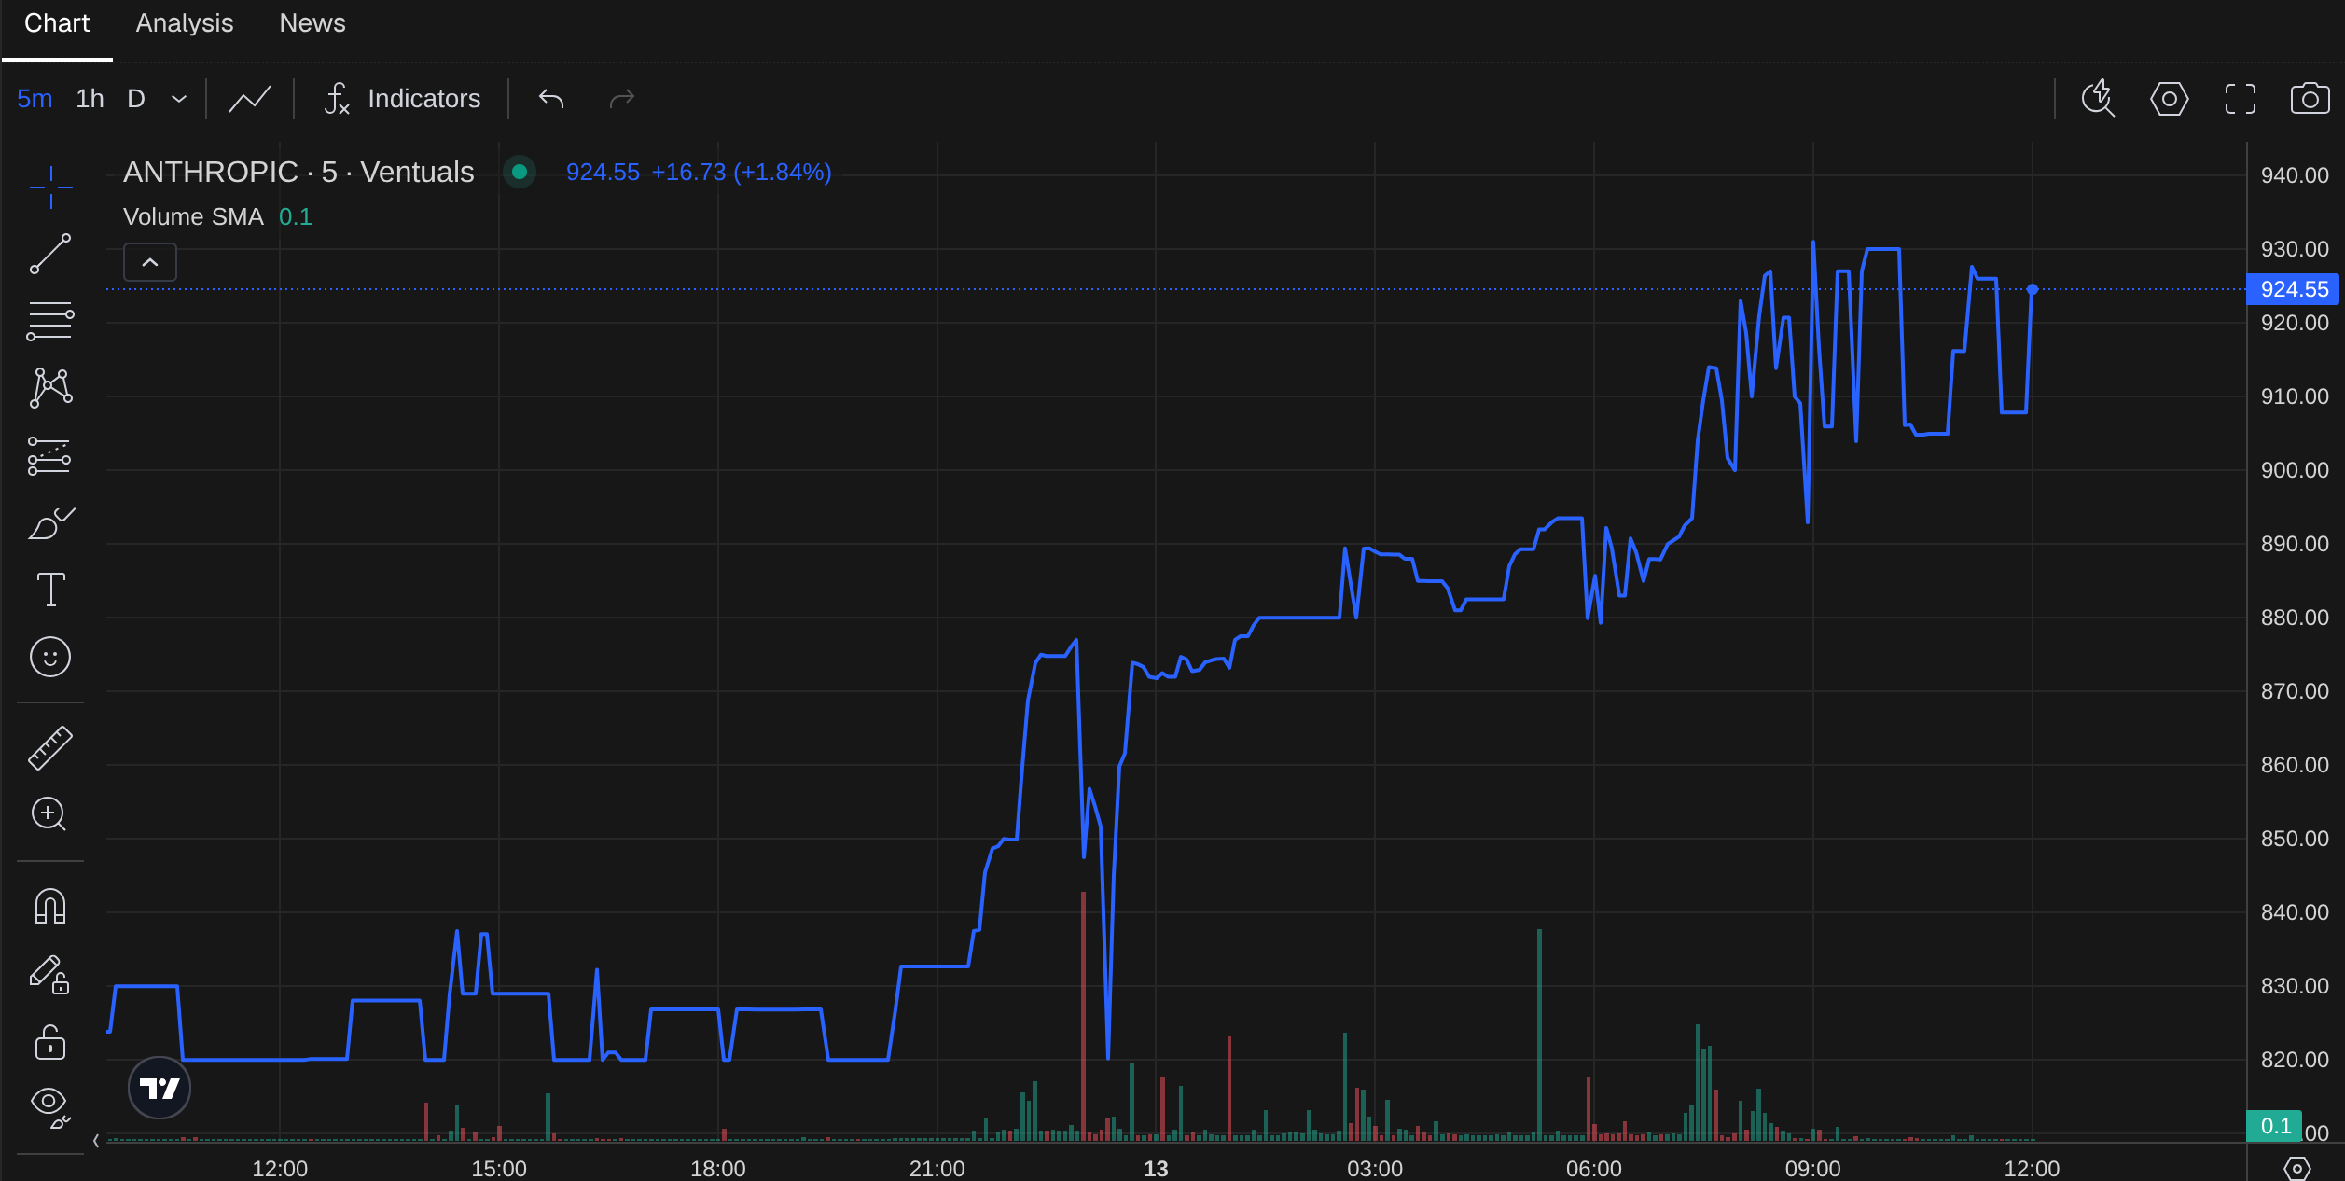2345x1181 pixels.
Task: Select the 1h timeframe
Action: click(x=90, y=99)
